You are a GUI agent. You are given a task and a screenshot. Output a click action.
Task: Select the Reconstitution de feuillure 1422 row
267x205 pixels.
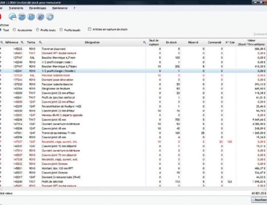point(133,107)
